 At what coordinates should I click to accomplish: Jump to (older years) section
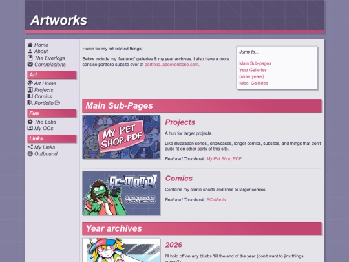[251, 76]
